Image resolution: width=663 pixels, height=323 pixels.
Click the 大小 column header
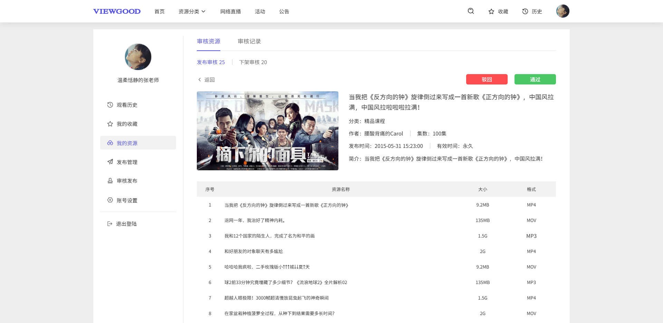pos(483,189)
